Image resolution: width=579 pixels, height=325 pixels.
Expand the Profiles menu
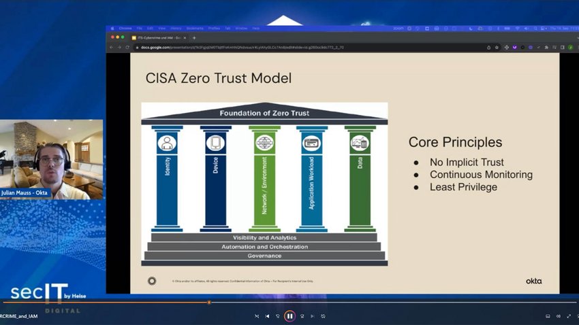click(x=214, y=29)
